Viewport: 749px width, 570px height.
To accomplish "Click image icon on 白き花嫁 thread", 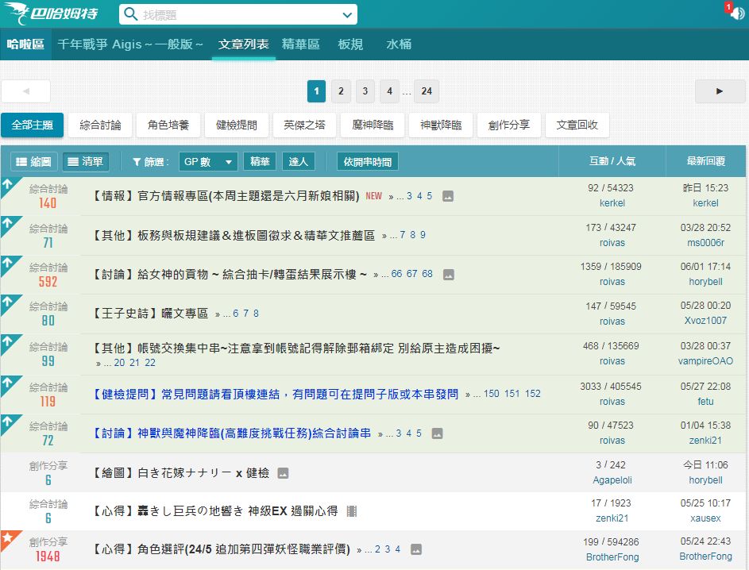I will [283, 473].
